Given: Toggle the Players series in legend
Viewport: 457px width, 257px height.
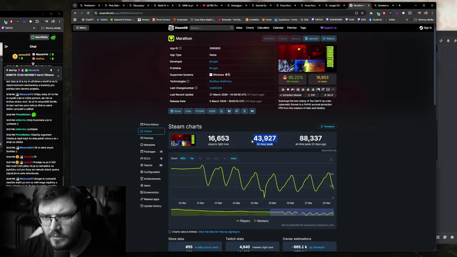Looking at the screenshot, I should (x=243, y=221).
